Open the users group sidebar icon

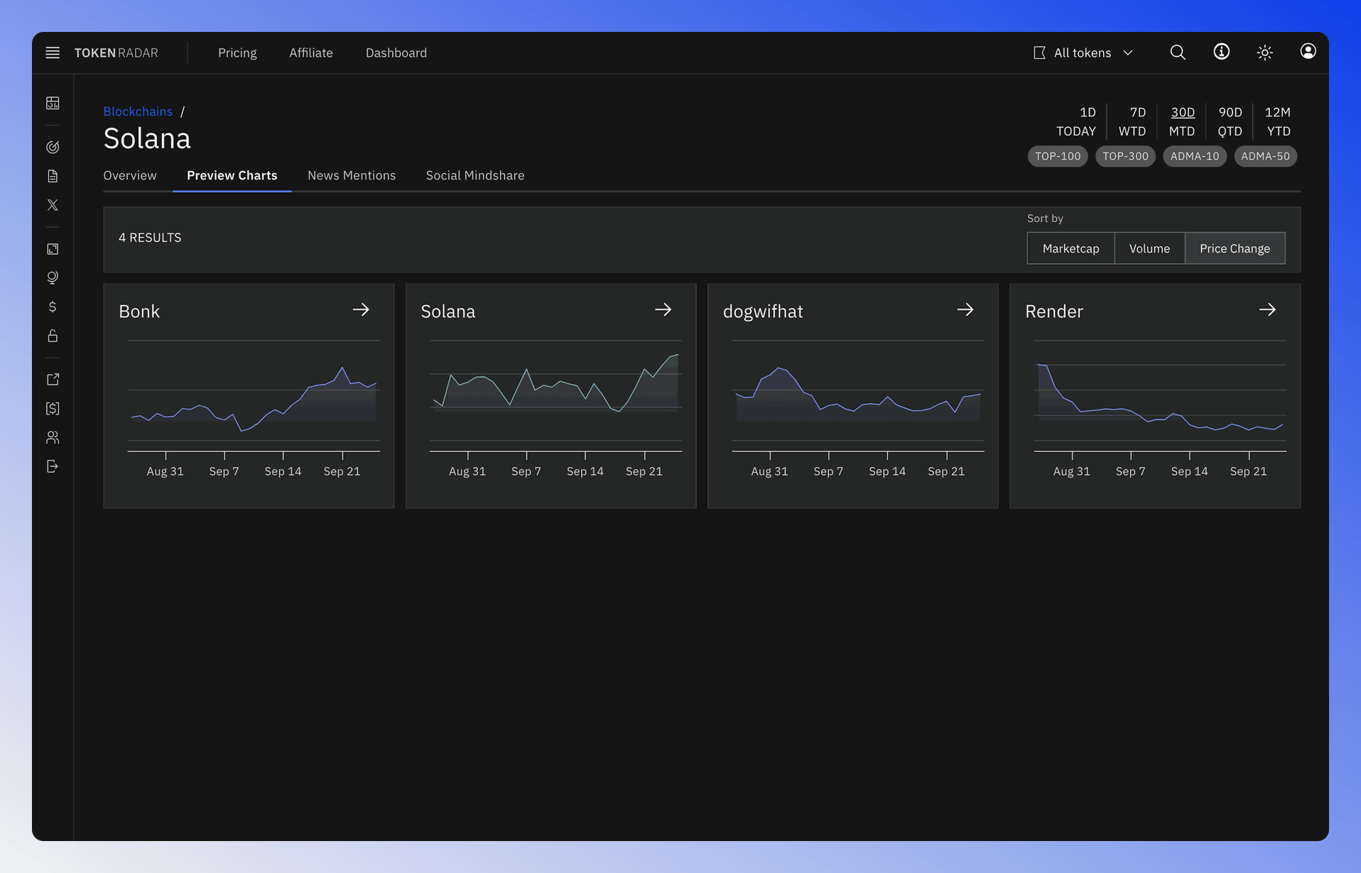click(x=53, y=437)
